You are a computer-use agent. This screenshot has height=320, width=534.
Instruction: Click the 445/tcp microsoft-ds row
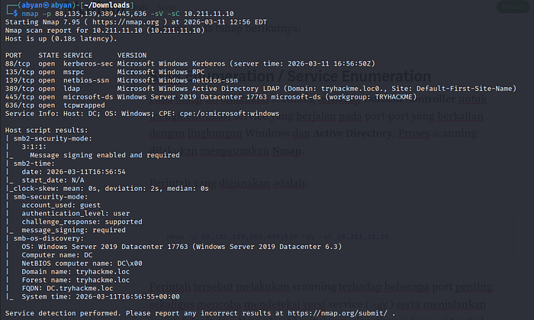[x=211, y=97]
